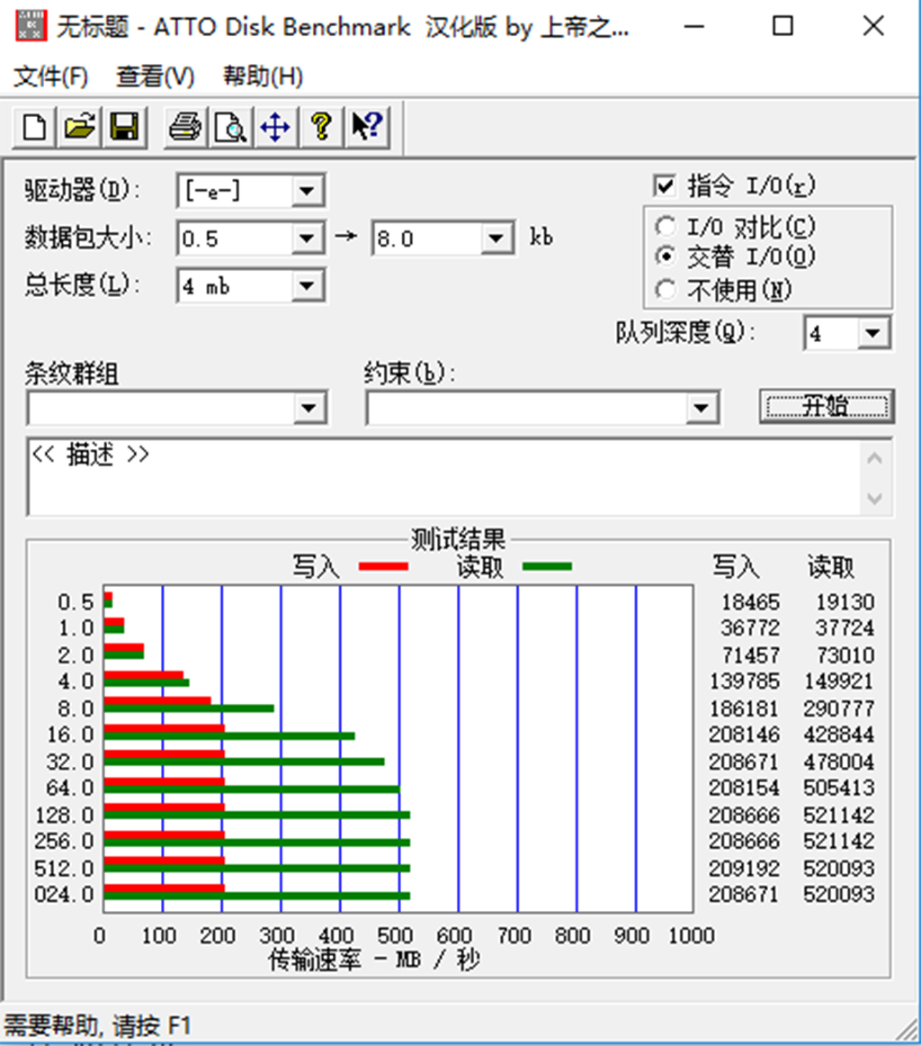
Task: Open the 文件 menu
Action: click(x=49, y=77)
